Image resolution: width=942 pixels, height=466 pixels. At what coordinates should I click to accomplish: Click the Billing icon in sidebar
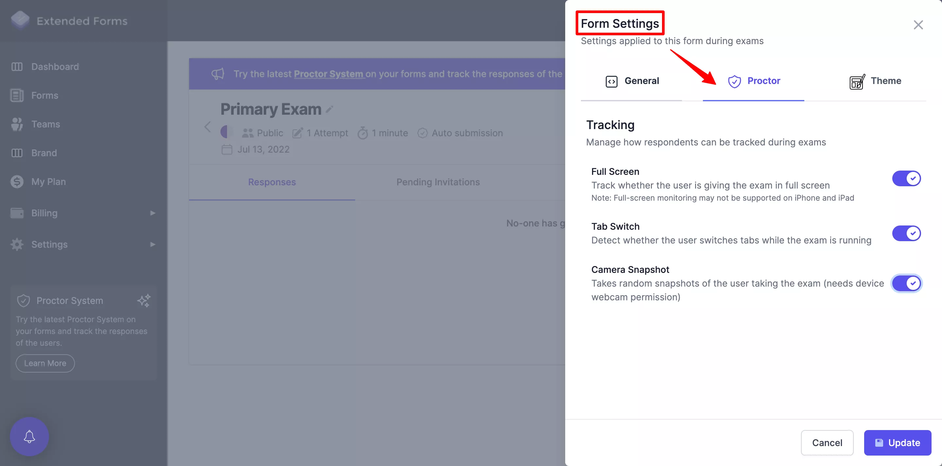pos(17,212)
